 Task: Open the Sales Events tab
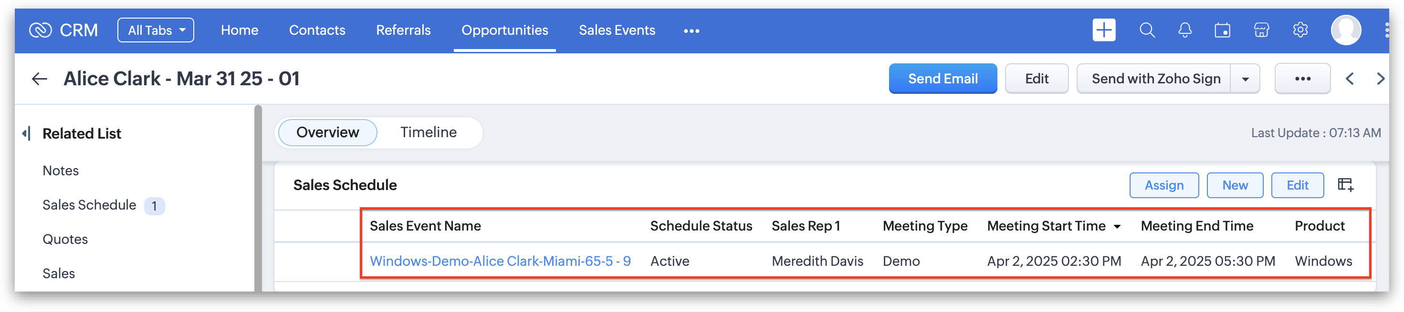617,30
